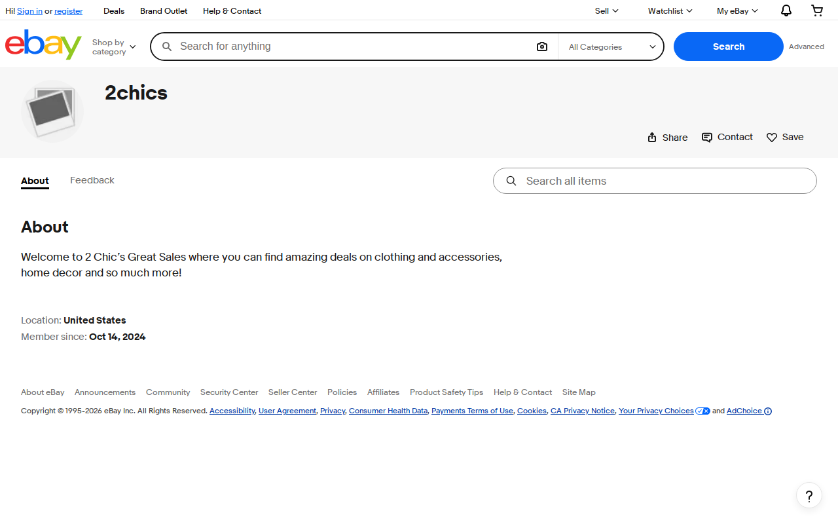
Task: Open the Privacy link
Action: point(333,411)
